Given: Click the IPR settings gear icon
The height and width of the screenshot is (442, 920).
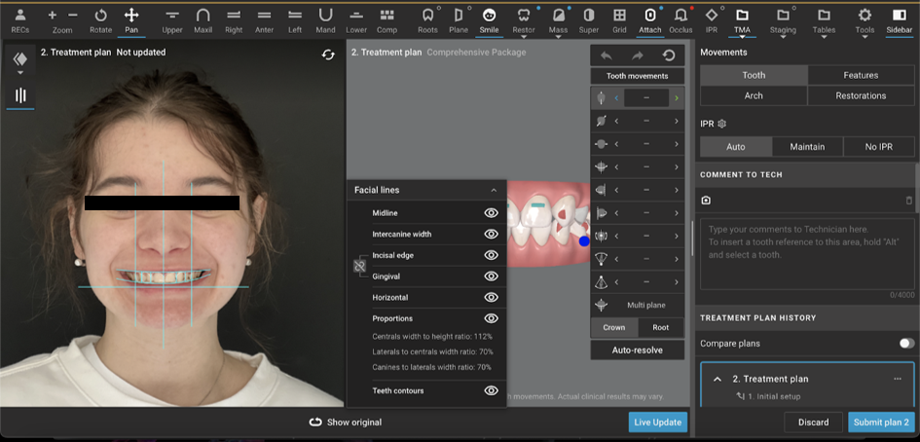Looking at the screenshot, I should 722,124.
